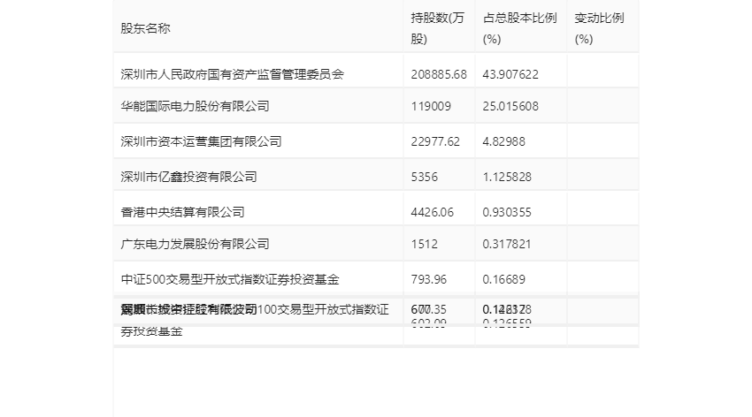
Task: Select the 208885.68 shareholding value
Action: pyautogui.click(x=439, y=74)
